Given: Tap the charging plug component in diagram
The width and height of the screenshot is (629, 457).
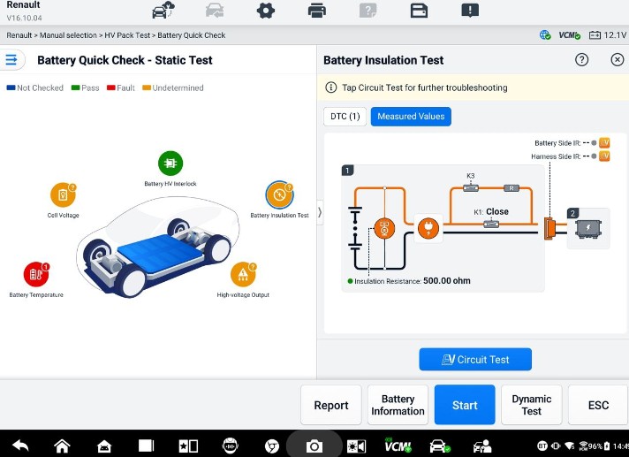Looking at the screenshot, I should click(x=428, y=228).
